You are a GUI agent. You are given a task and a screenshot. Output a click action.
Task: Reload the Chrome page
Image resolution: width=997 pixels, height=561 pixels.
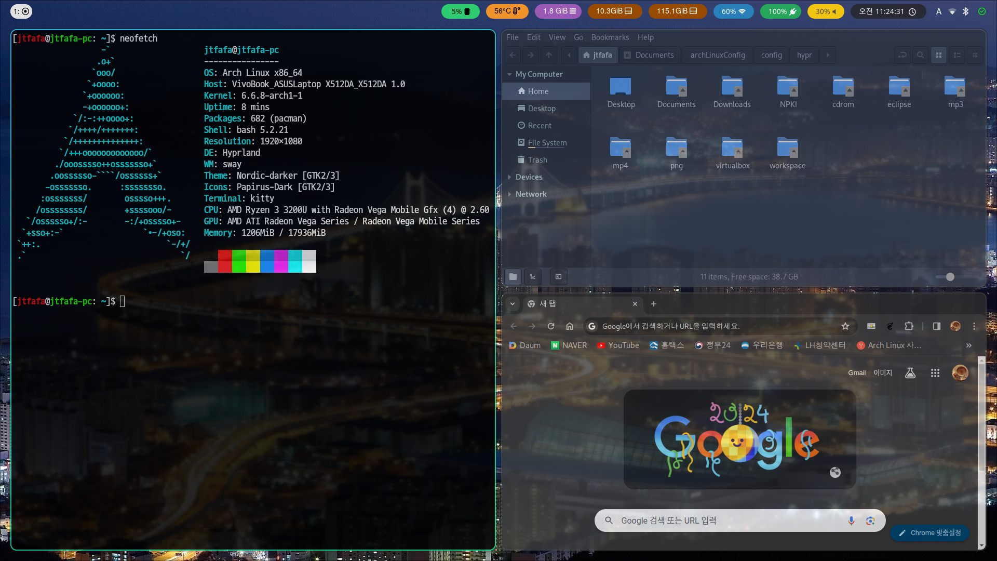[551, 326]
